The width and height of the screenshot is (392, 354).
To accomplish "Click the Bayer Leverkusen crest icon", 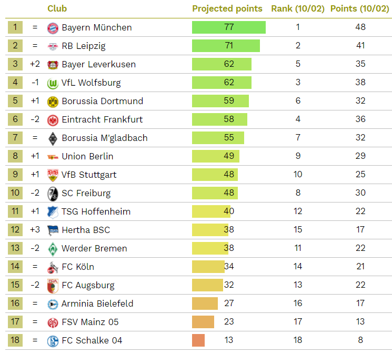I will 53,64.
